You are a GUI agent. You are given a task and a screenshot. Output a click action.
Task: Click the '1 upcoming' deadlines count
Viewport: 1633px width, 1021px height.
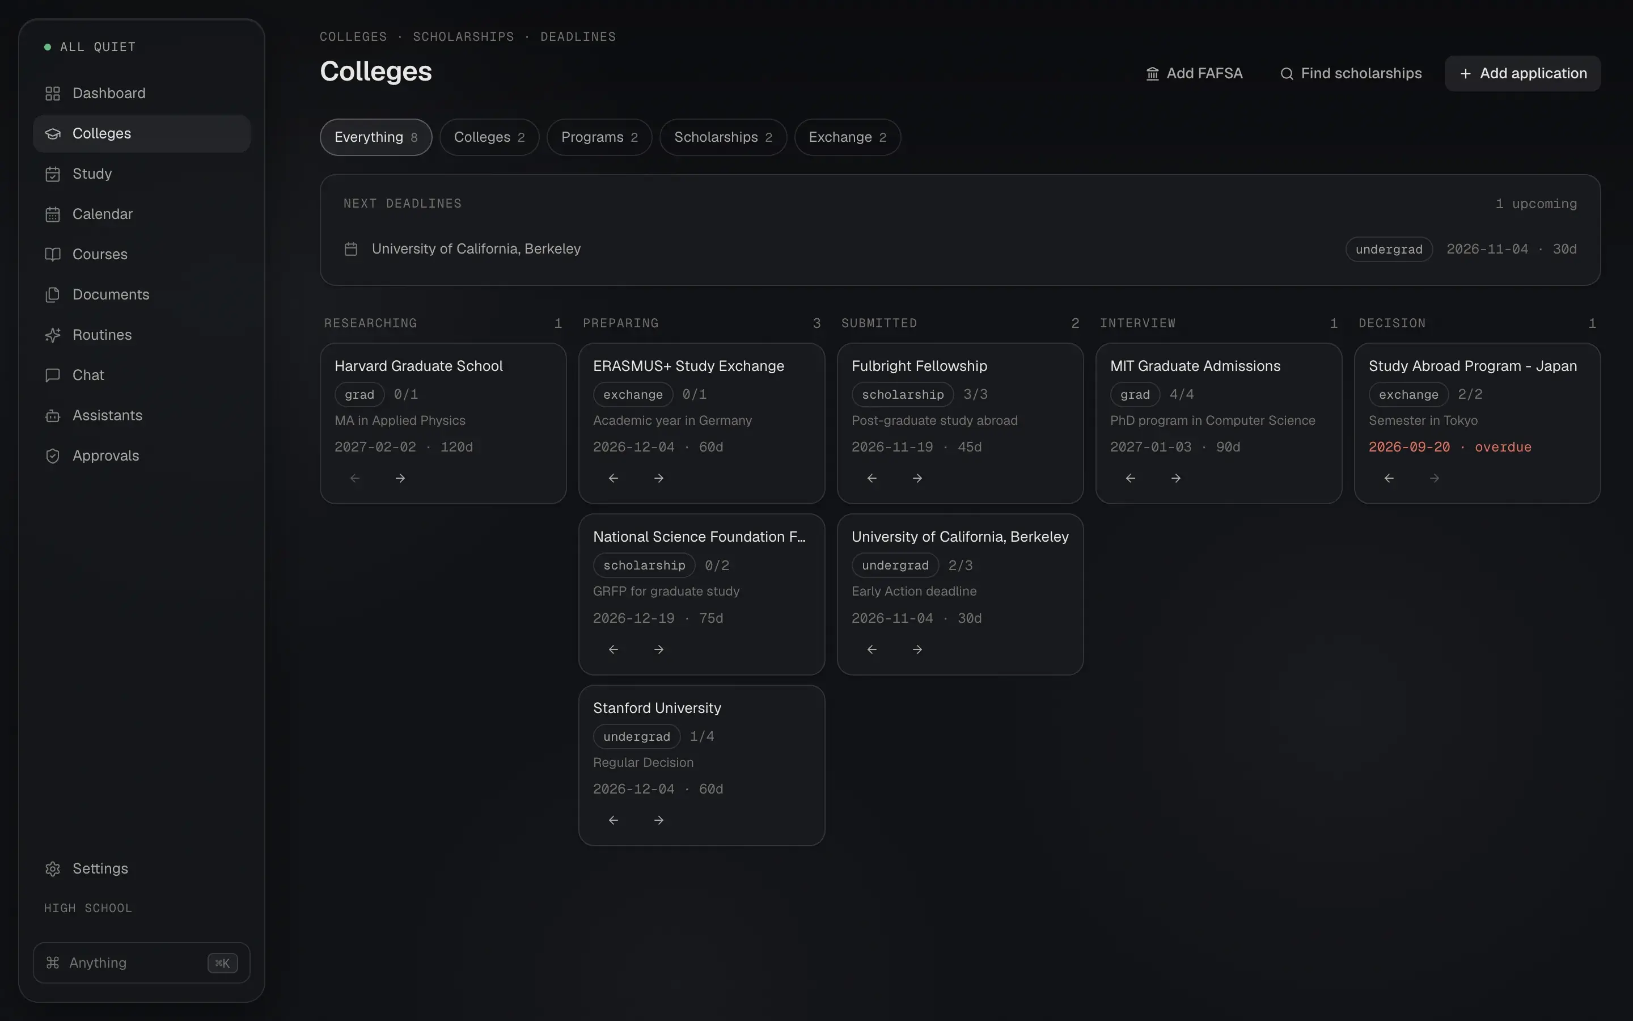pos(1536,203)
